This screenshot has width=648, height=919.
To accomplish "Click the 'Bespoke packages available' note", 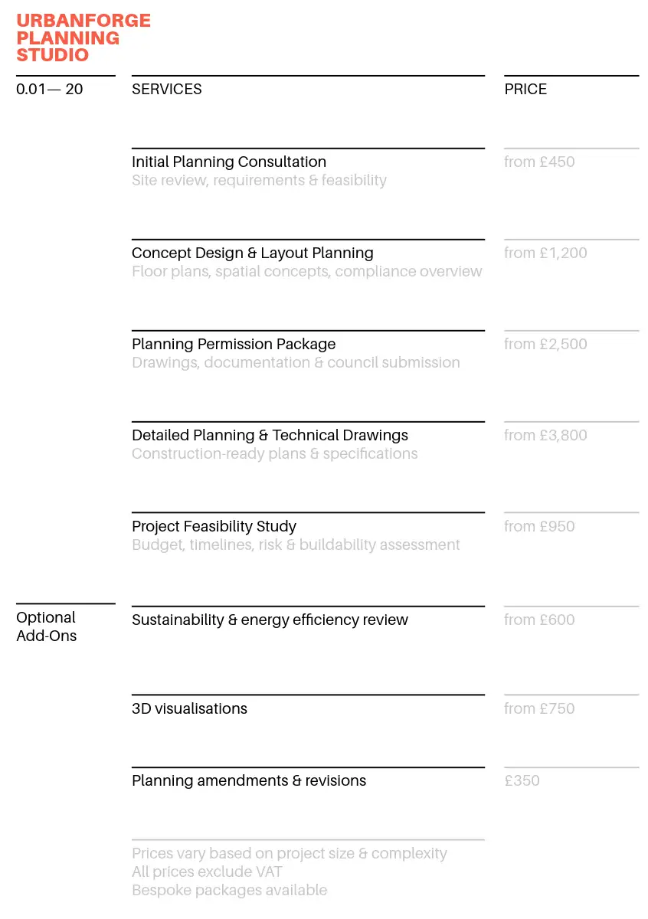I will point(229,891).
